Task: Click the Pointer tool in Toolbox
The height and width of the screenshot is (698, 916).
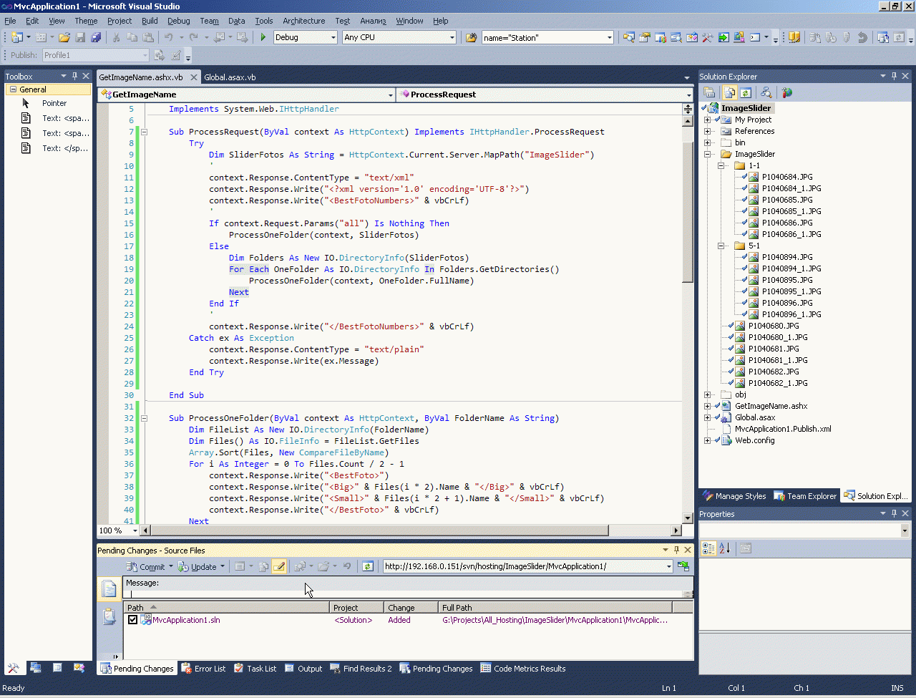Action: [54, 103]
